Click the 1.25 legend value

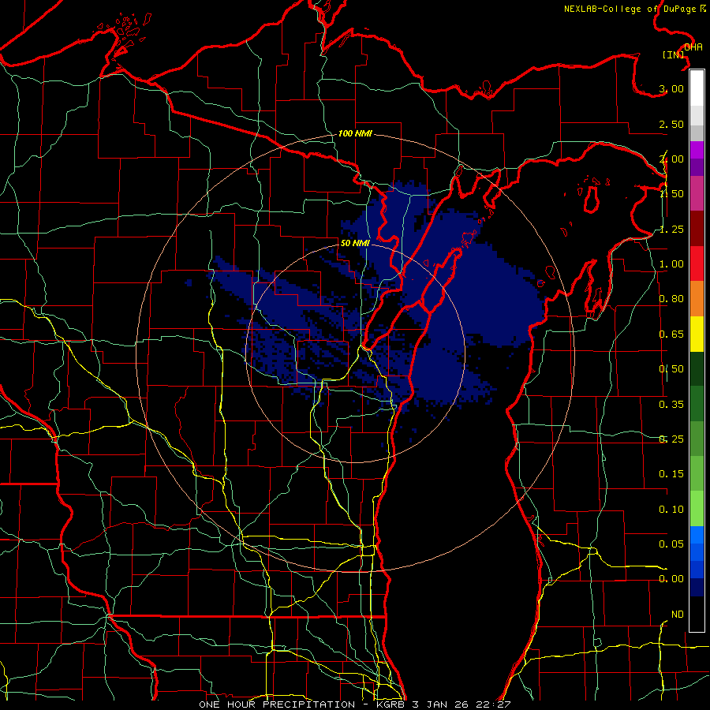[x=671, y=229]
